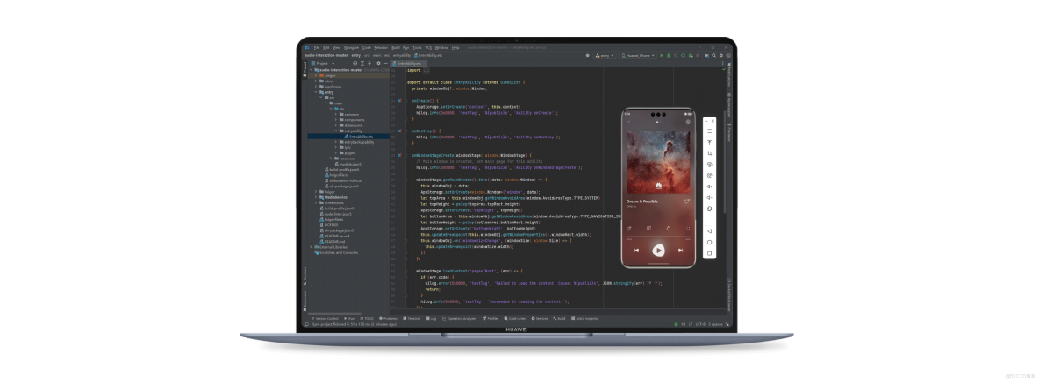
Task: Open the Build menu
Action: click(x=396, y=47)
